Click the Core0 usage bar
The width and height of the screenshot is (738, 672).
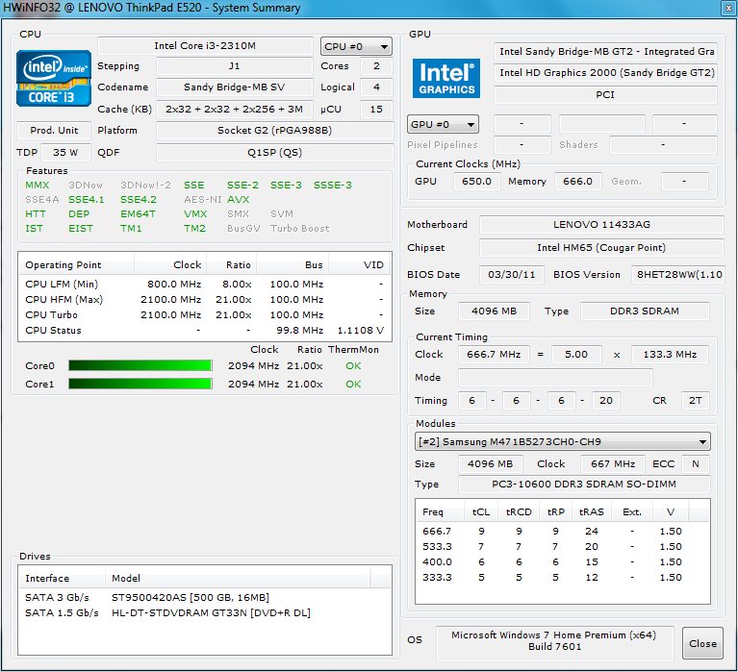coord(140,365)
